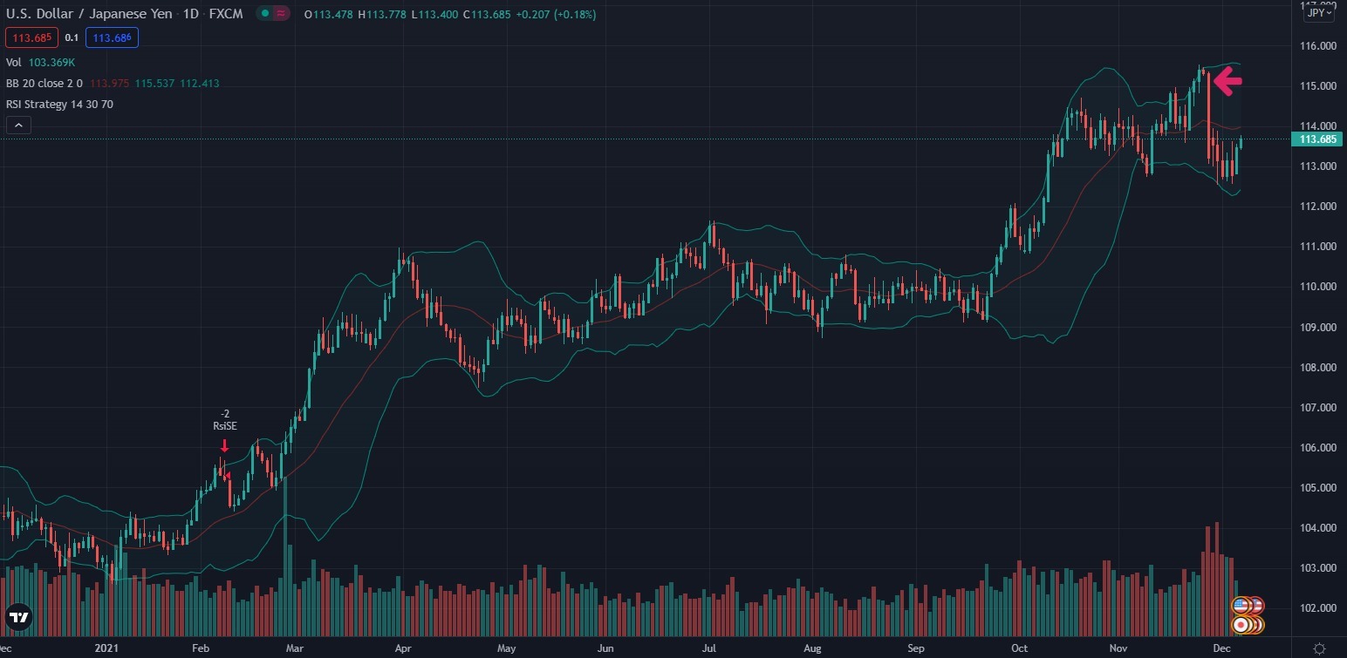This screenshot has width=1347, height=658.
Task: Open chart settings gear in bottom corner
Action: point(1319,648)
